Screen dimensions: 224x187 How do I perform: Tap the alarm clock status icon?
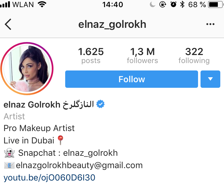point(173,4)
